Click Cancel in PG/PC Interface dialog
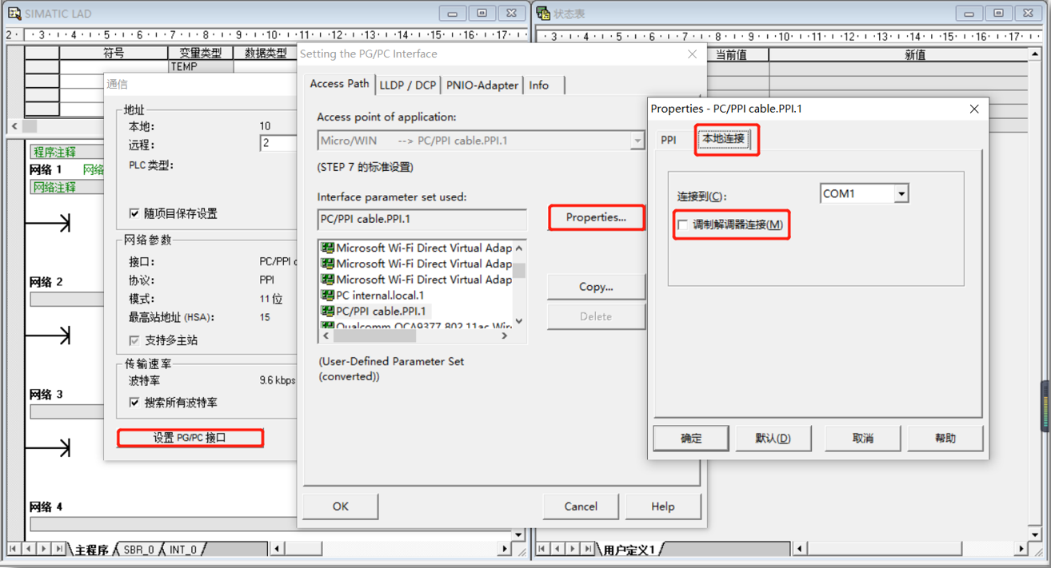The height and width of the screenshot is (568, 1051). click(581, 506)
